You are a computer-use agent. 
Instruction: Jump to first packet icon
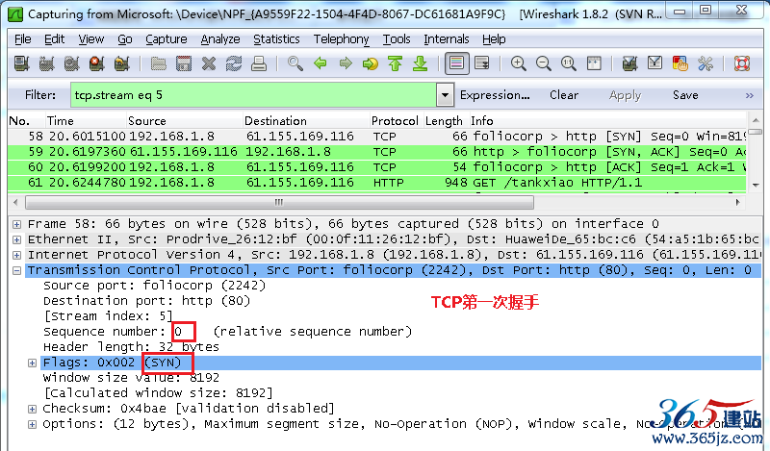[x=396, y=63]
